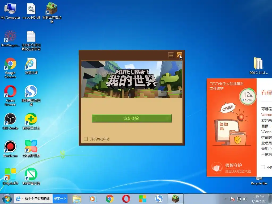Enable 开机自动启动 checkbox in launcher
The width and height of the screenshot is (272, 204).
click(86, 139)
